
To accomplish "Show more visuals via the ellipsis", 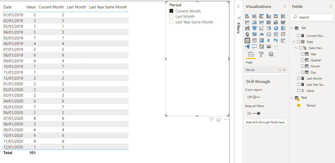I will 276,47.
